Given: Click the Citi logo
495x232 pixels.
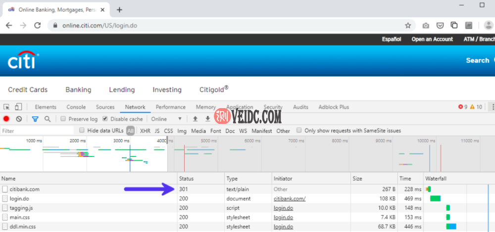Looking at the screenshot, I should pos(23,60).
